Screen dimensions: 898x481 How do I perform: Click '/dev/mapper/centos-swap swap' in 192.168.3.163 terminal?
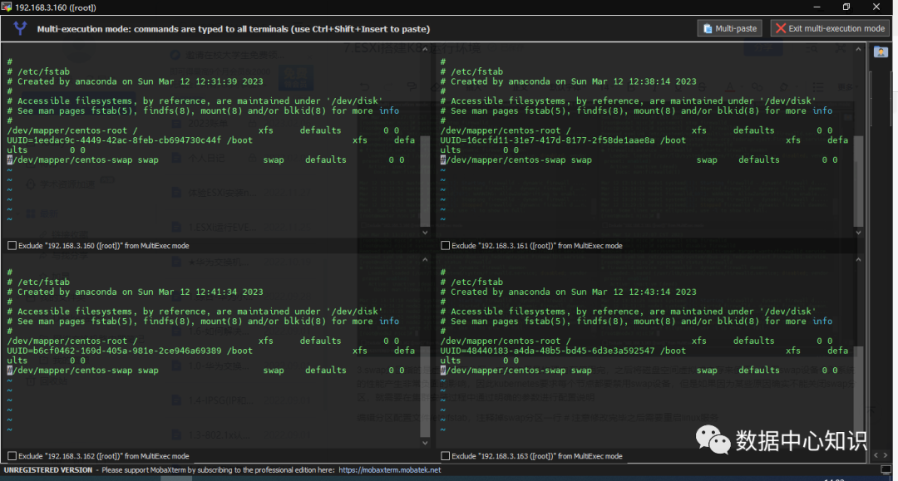519,371
